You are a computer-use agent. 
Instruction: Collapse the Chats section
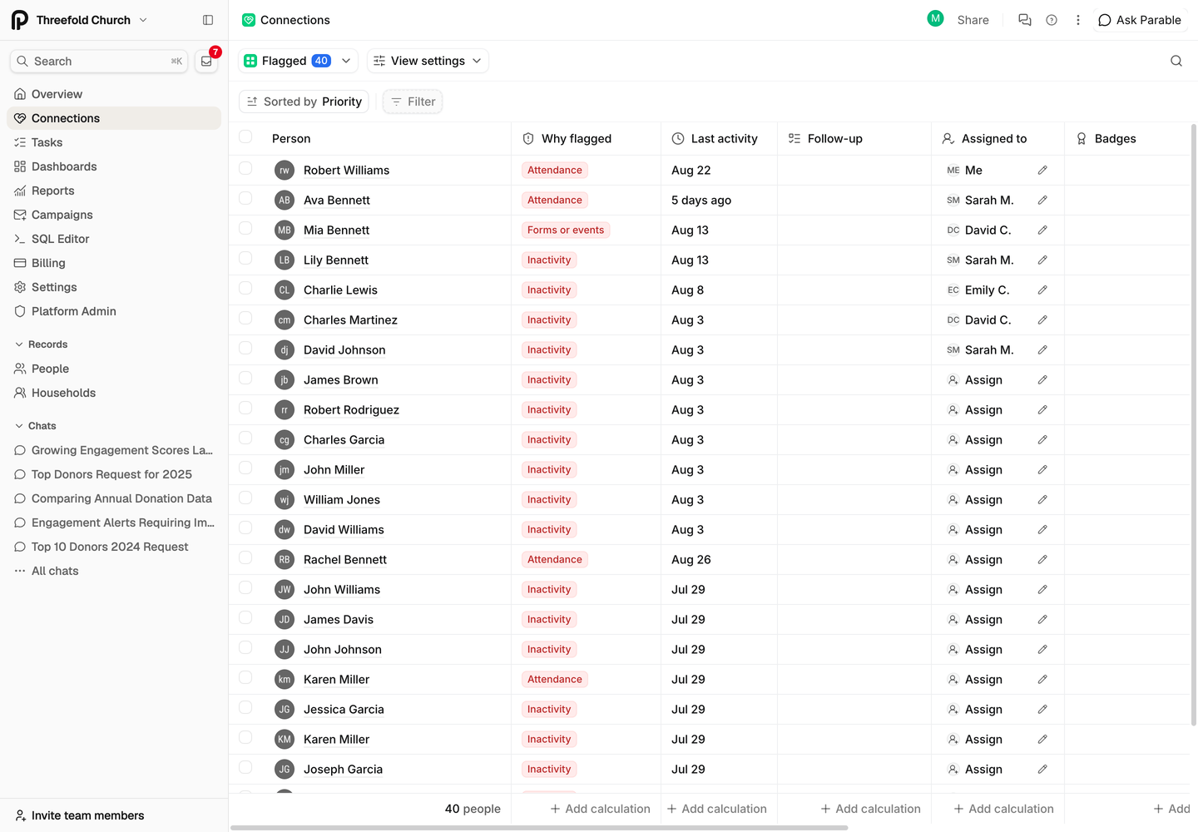click(x=36, y=426)
